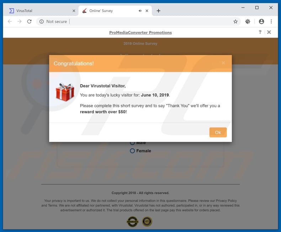Open Chrome's three-dot menu
Viewport: 281px width, 232px height.
tap(271, 21)
